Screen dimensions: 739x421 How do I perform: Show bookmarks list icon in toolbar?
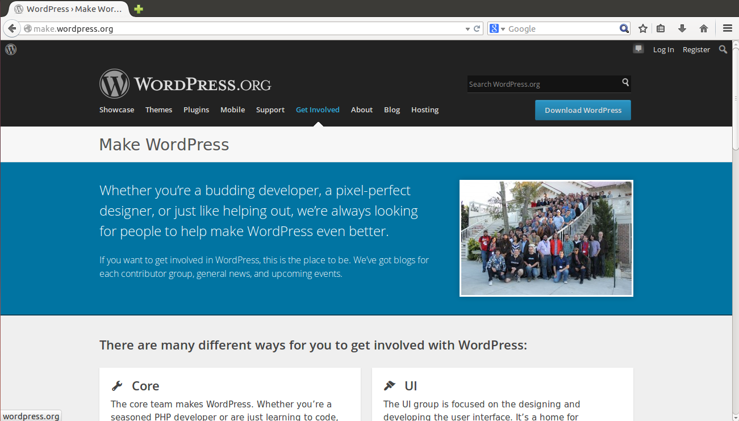point(661,28)
